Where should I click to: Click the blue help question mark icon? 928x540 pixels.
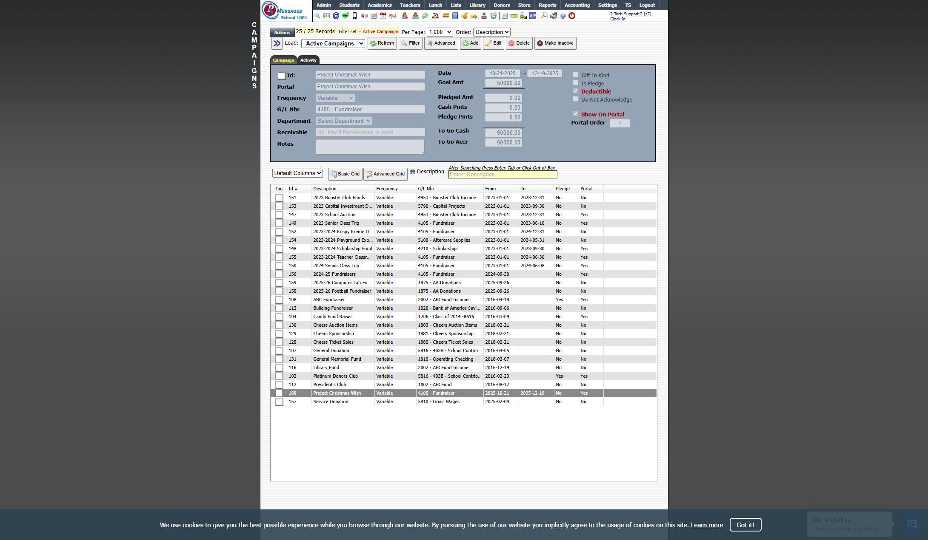coord(563,16)
